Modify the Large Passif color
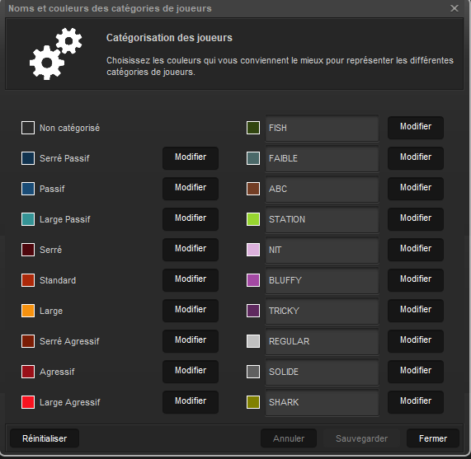 (x=191, y=219)
